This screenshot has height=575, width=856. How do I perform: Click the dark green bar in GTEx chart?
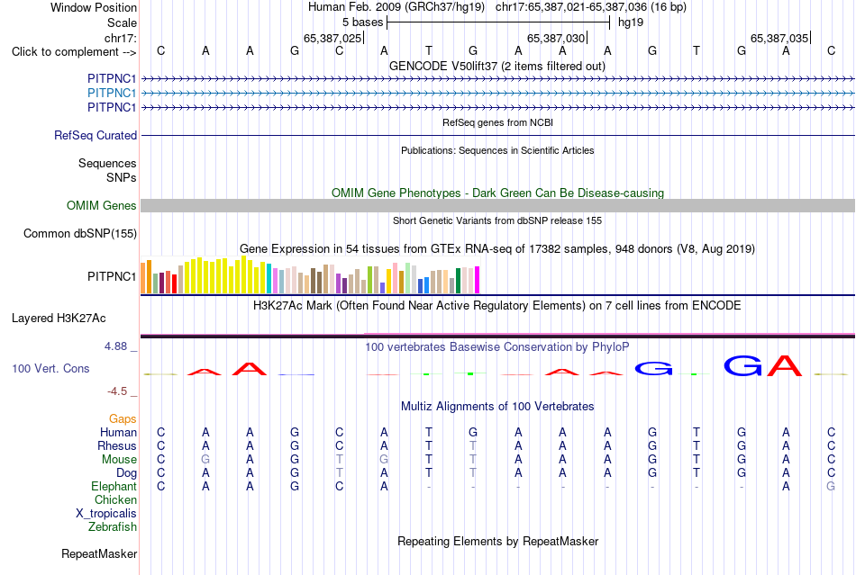(458, 282)
